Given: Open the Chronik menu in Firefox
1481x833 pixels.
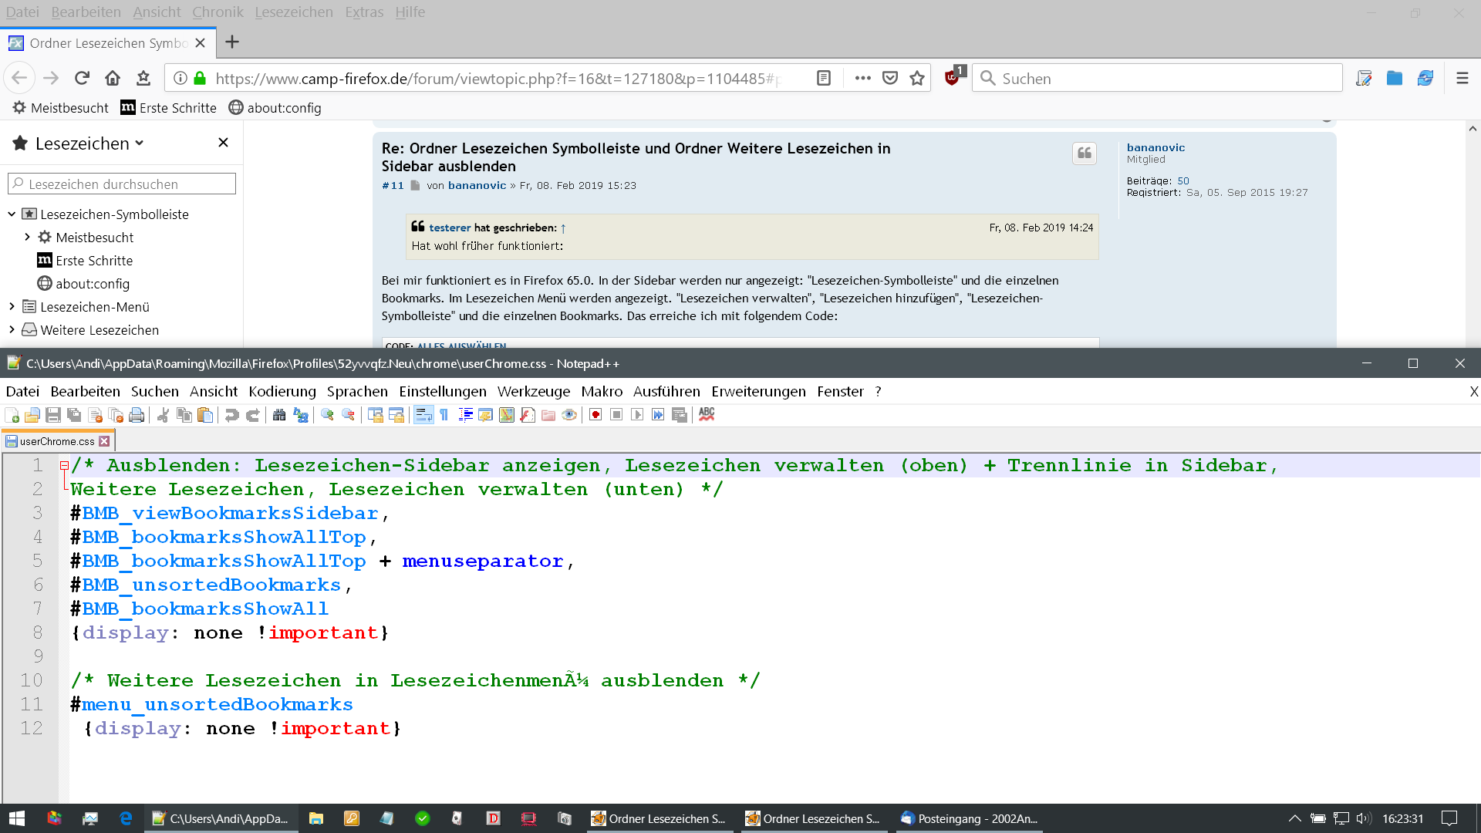Looking at the screenshot, I should point(218,12).
